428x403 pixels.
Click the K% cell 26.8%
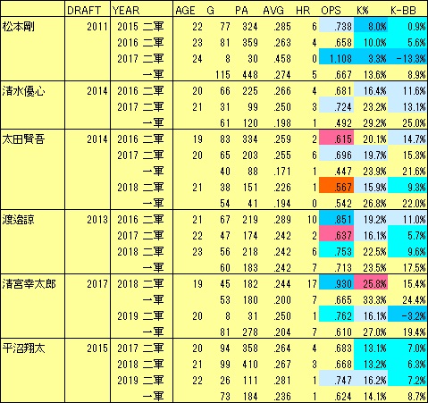coord(374,204)
